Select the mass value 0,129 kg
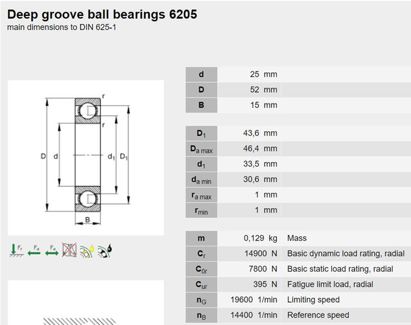 (x=260, y=239)
